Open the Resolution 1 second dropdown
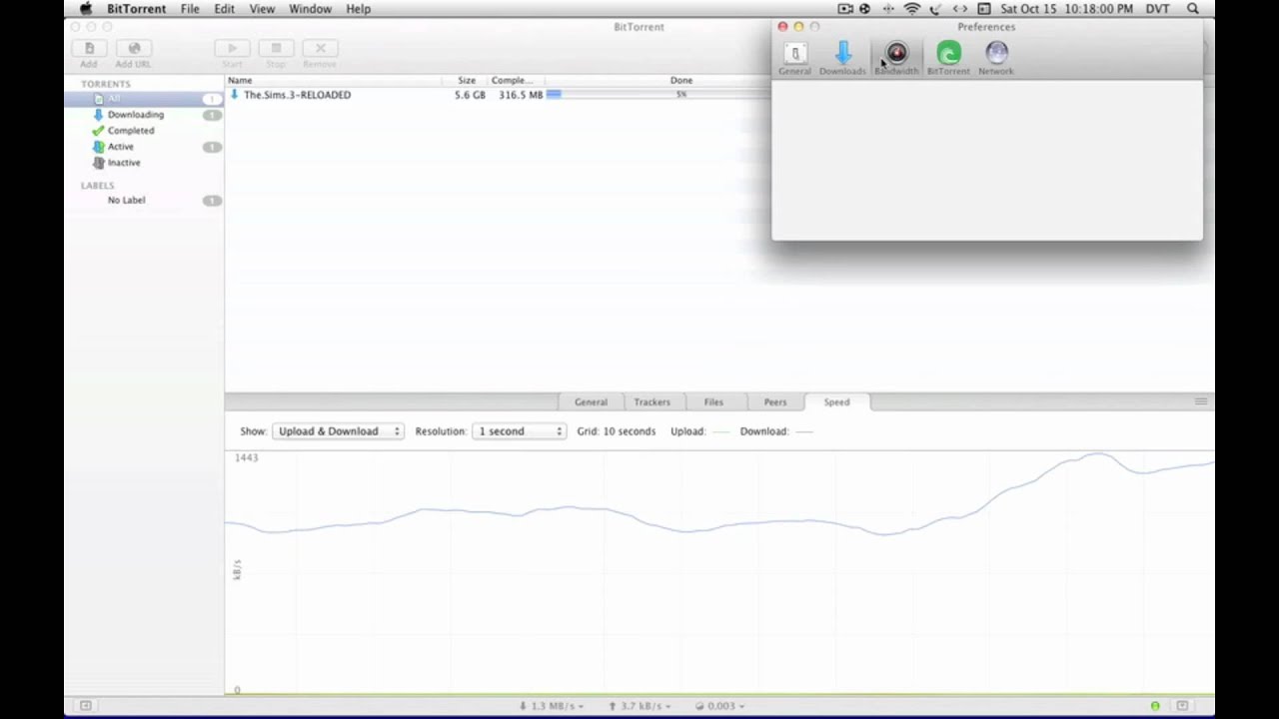The width and height of the screenshot is (1279, 719). click(x=519, y=431)
